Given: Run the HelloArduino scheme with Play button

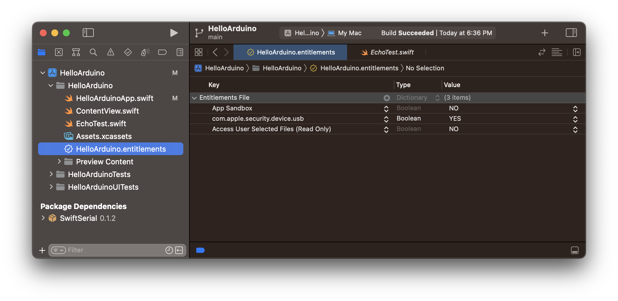Looking at the screenshot, I should click(174, 33).
